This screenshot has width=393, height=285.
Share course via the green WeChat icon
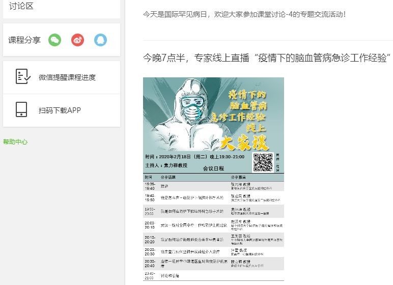tap(54, 40)
